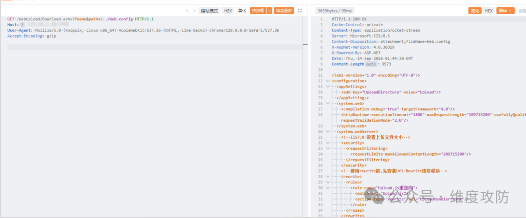Toggle 隐私模式 privacy mode
This screenshot has width=526, height=218.
click(x=209, y=11)
